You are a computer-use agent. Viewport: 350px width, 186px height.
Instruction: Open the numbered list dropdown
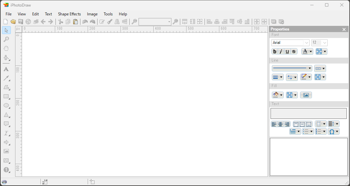tap(320, 131)
